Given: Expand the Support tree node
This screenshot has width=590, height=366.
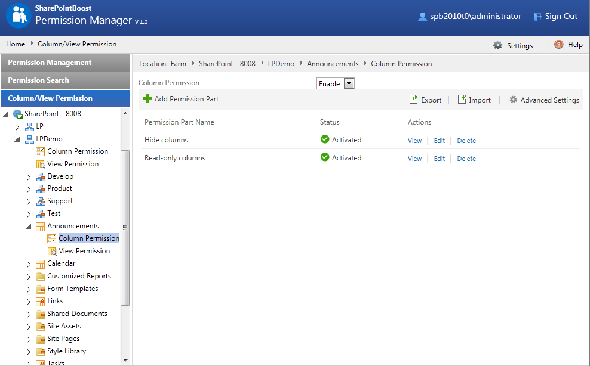Looking at the screenshot, I should (x=29, y=202).
